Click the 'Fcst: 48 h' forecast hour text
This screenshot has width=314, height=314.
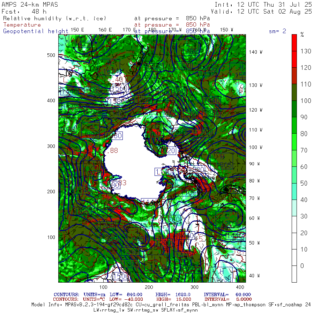pyautogui.click(x=24, y=12)
